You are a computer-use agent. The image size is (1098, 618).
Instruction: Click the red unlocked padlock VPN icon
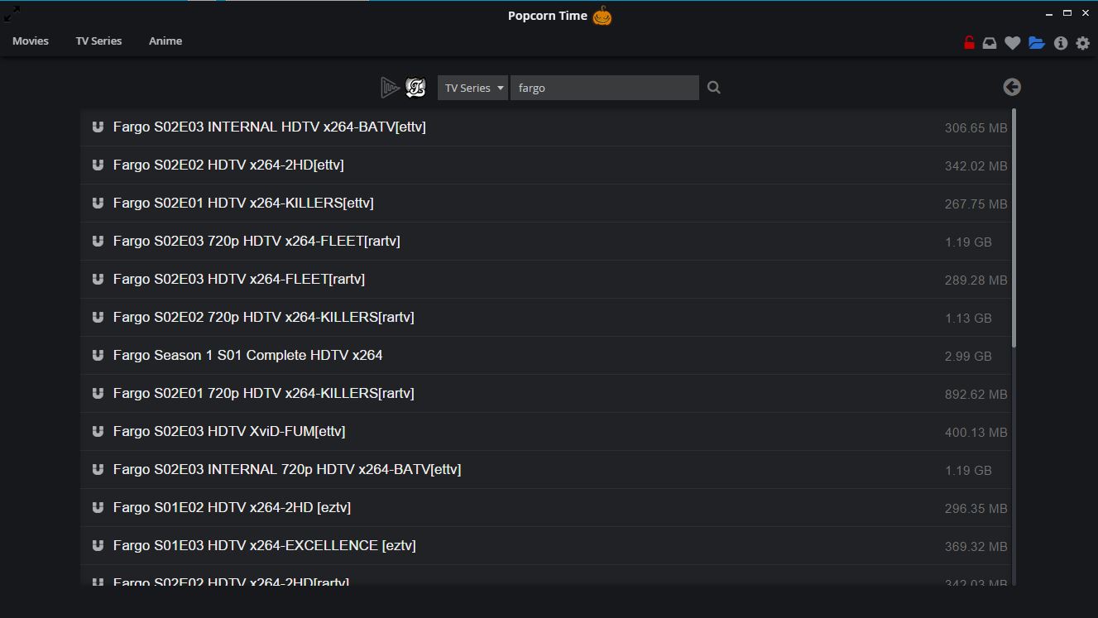pyautogui.click(x=969, y=43)
